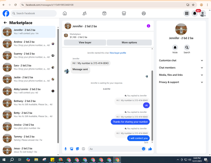211x163 pixels.
Task: Click 'Thanks for sharing your number' bubble
Action: [130, 122]
